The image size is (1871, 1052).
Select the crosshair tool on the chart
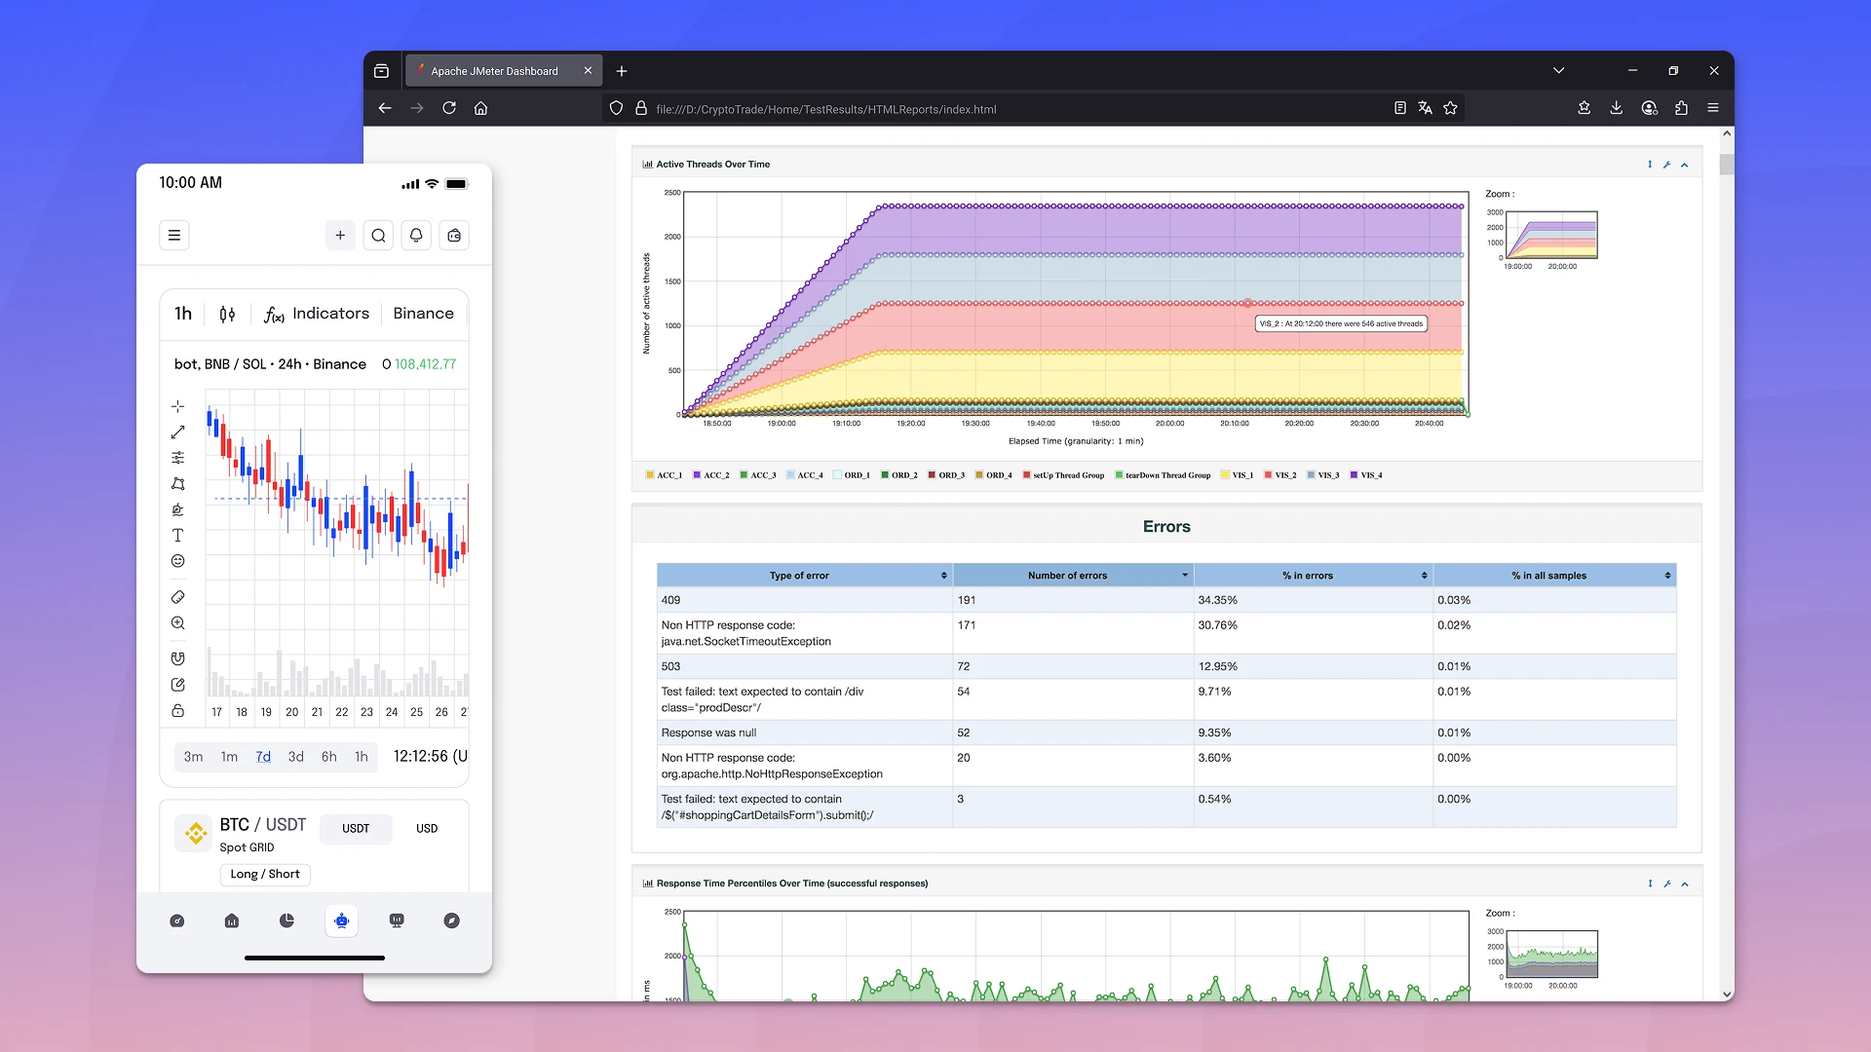pyautogui.click(x=178, y=406)
